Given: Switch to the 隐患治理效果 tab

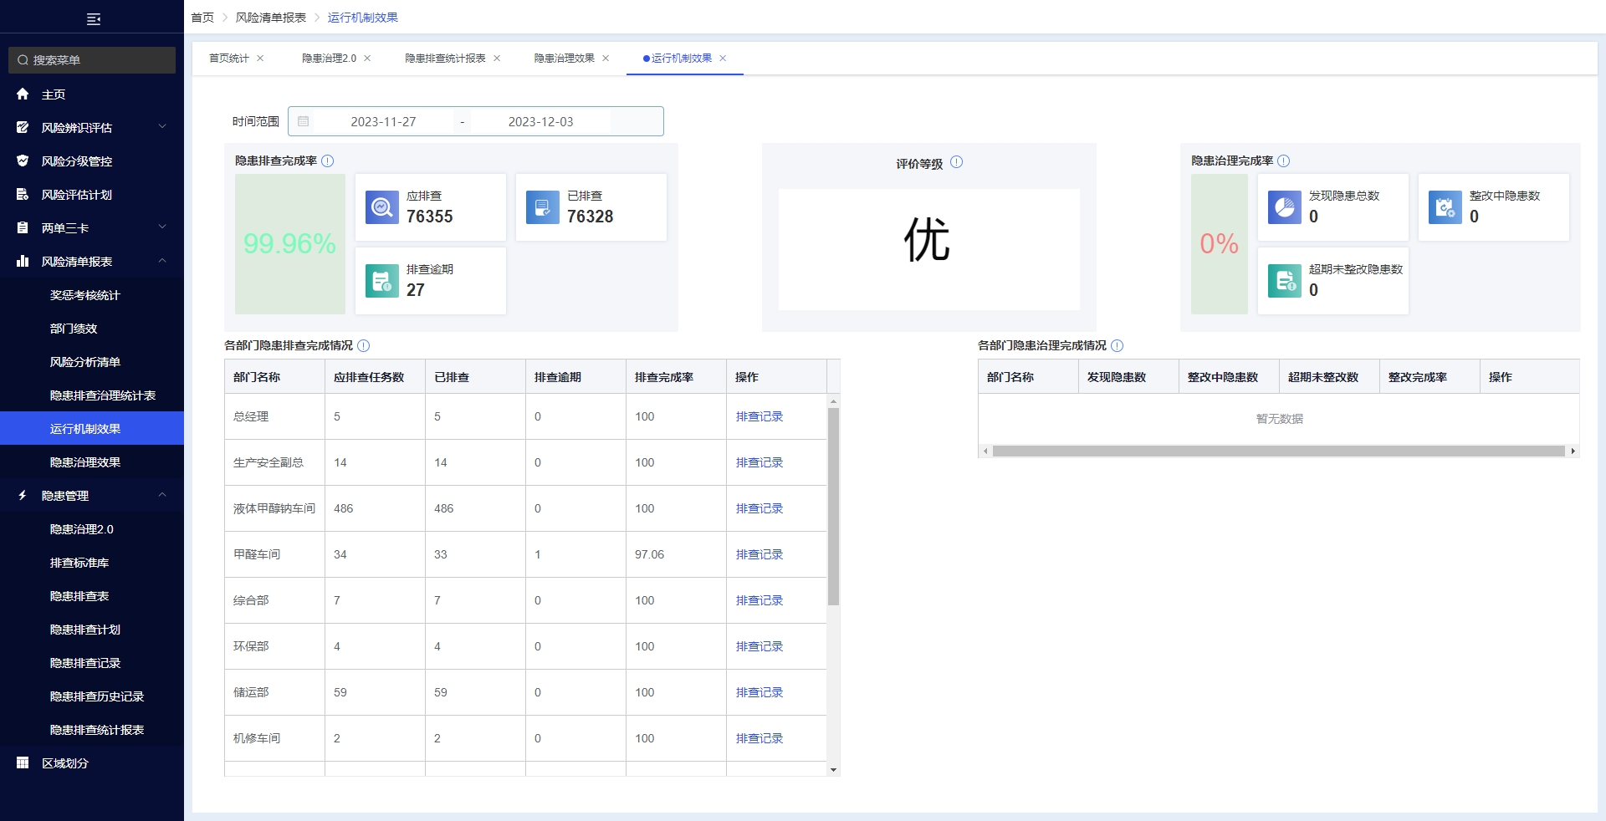Looking at the screenshot, I should (x=565, y=59).
